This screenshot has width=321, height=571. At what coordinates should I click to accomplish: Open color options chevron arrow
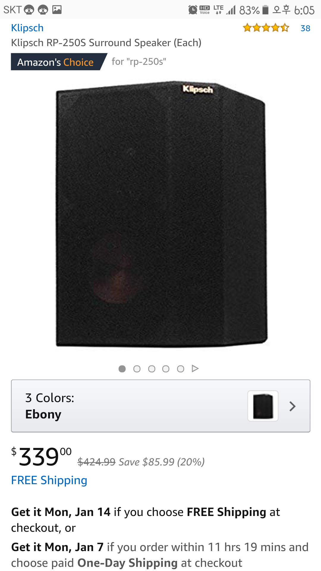(x=292, y=406)
